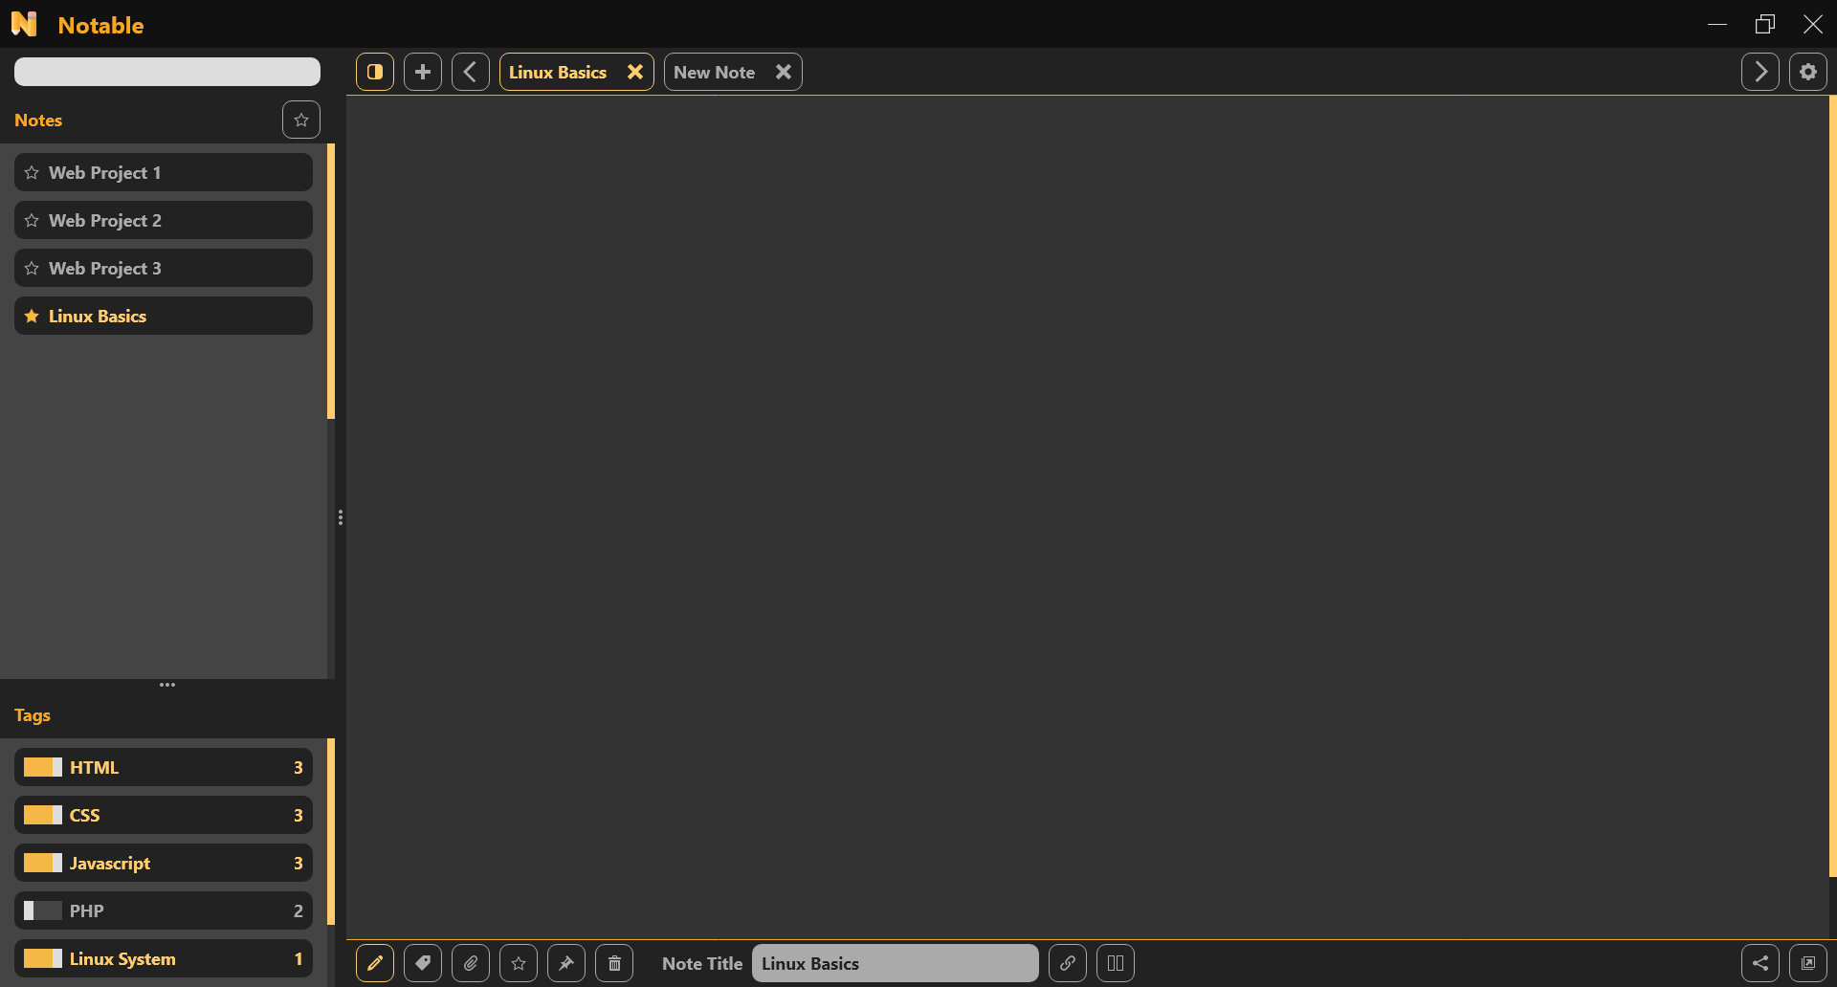Collapse notes panel with dots handle
Viewport: 1837px width, 987px height.
point(166,684)
